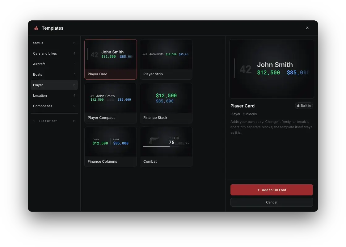Expand the Classic set chevron
The height and width of the screenshot is (247, 346).
(34, 121)
